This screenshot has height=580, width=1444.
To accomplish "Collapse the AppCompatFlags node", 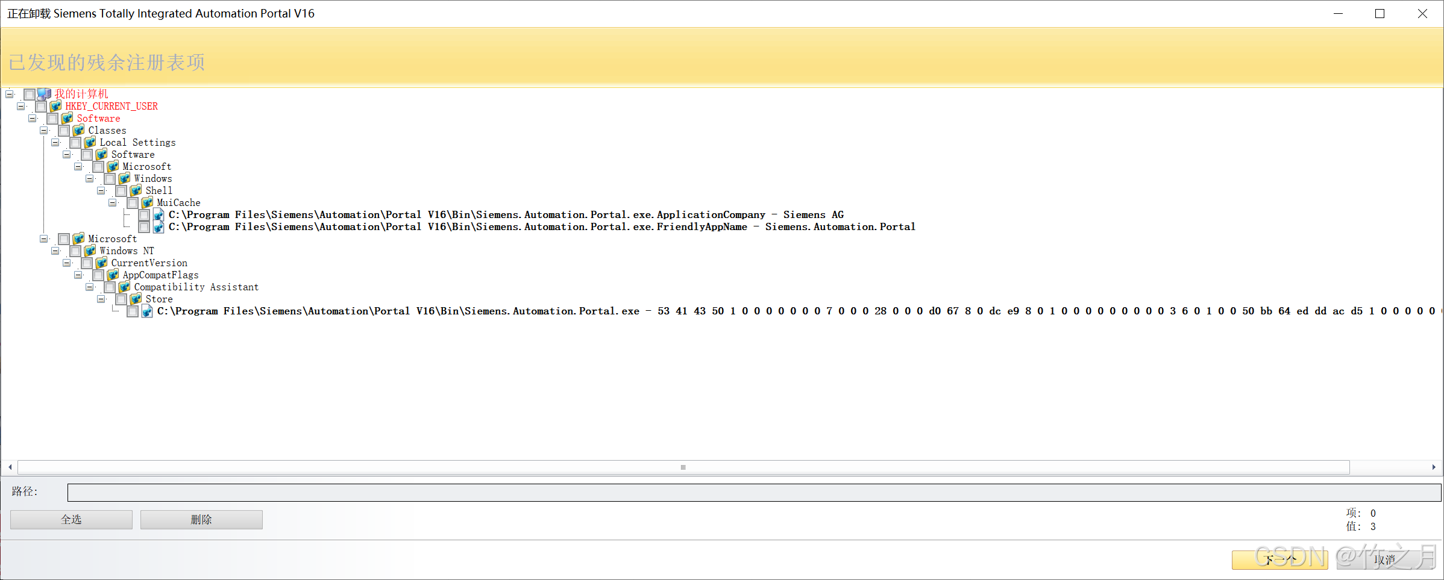I will pyautogui.click(x=78, y=275).
